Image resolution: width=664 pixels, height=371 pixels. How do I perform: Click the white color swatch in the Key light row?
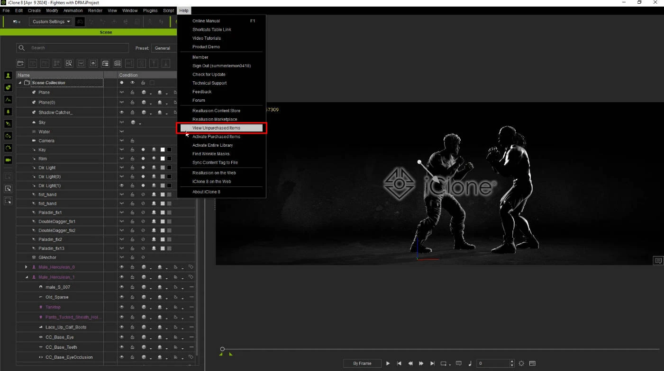click(163, 150)
